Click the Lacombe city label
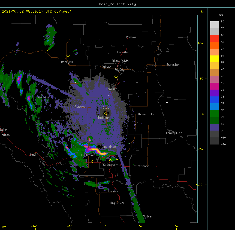Image resolution: width=235 pixels, height=230 pixels. click(x=123, y=52)
